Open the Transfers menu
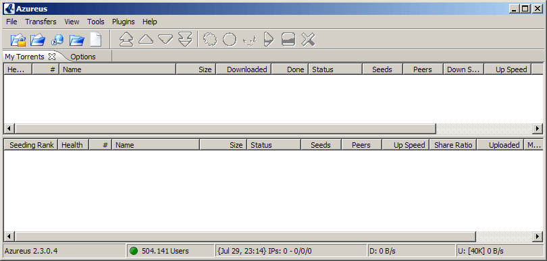 coord(41,22)
